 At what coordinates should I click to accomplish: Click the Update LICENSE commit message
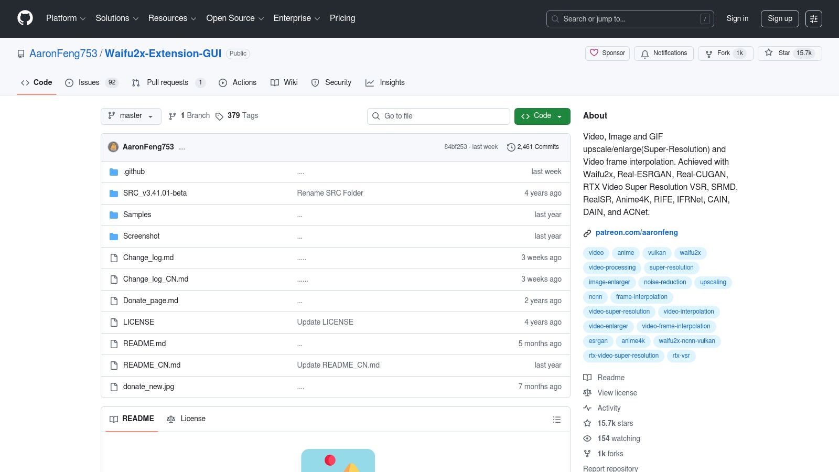pos(325,322)
